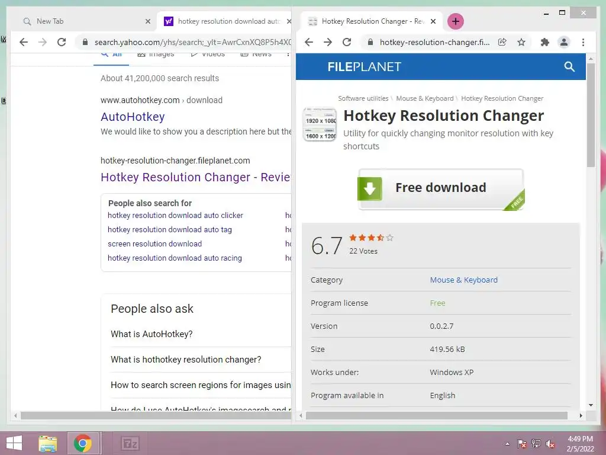Close the Hotkey Resolution Changer tab
The width and height of the screenshot is (606, 455).
coord(433,21)
